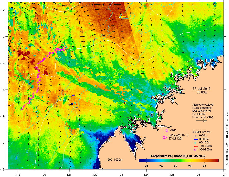Image resolution: width=229 pixels, height=177 pixels.
Task: Click the 26 tick label on color bar
Action: tap(190, 166)
